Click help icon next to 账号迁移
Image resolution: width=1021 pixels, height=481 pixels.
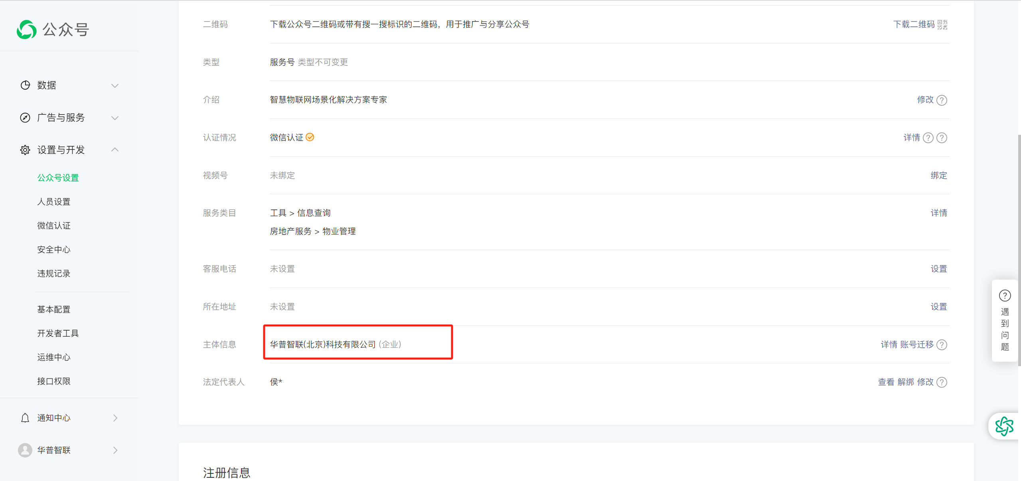click(942, 345)
